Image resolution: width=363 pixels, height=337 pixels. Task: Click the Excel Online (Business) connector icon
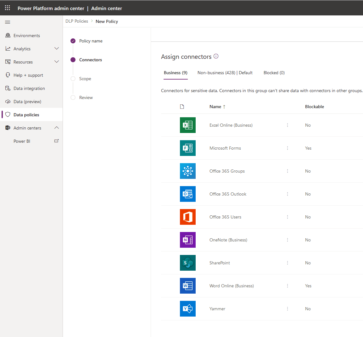click(x=188, y=125)
